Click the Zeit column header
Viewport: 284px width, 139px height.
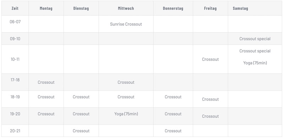(15, 8)
